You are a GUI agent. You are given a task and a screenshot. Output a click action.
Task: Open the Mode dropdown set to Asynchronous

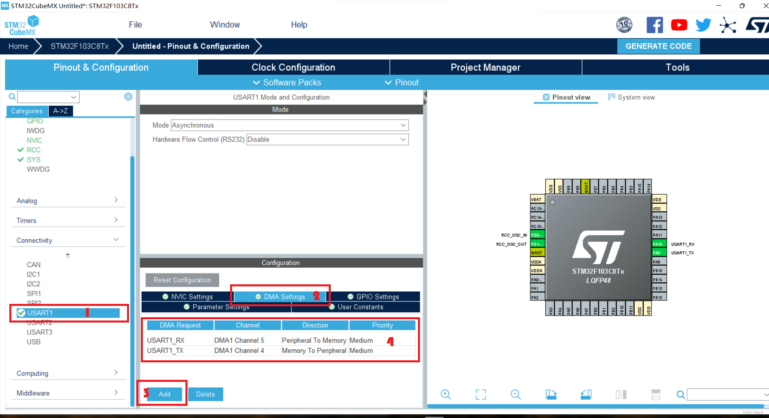(x=290, y=125)
